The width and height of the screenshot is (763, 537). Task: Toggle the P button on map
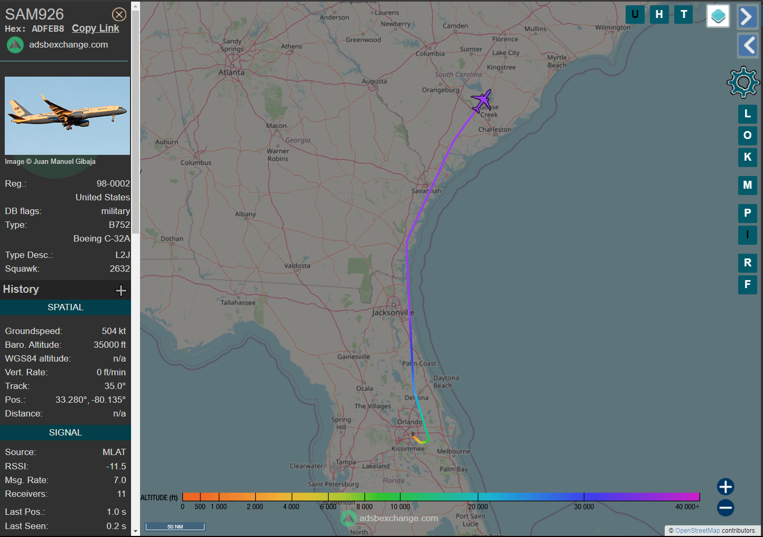[747, 213]
